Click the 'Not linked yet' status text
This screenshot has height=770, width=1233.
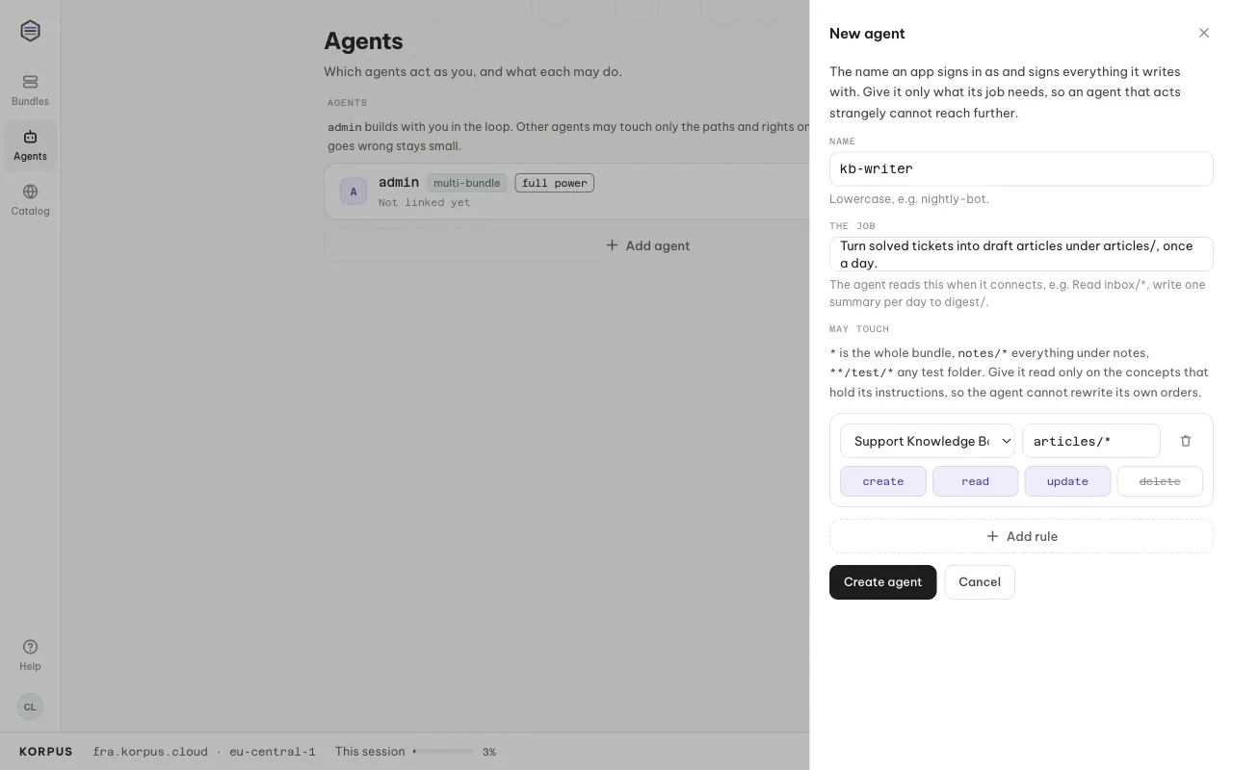(425, 202)
